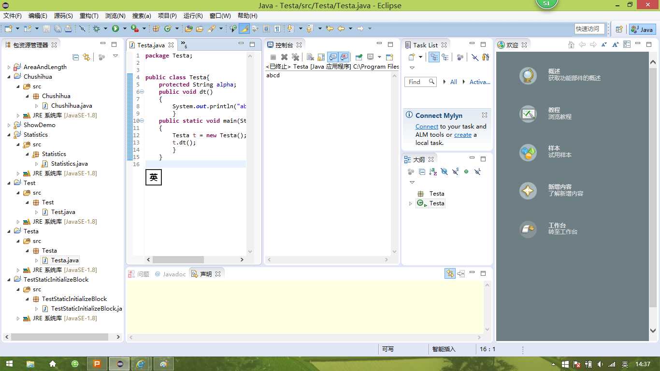Click the green Run button in toolbar

click(115, 29)
